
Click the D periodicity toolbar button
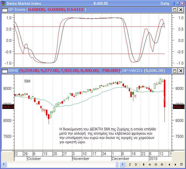tap(136, 164)
